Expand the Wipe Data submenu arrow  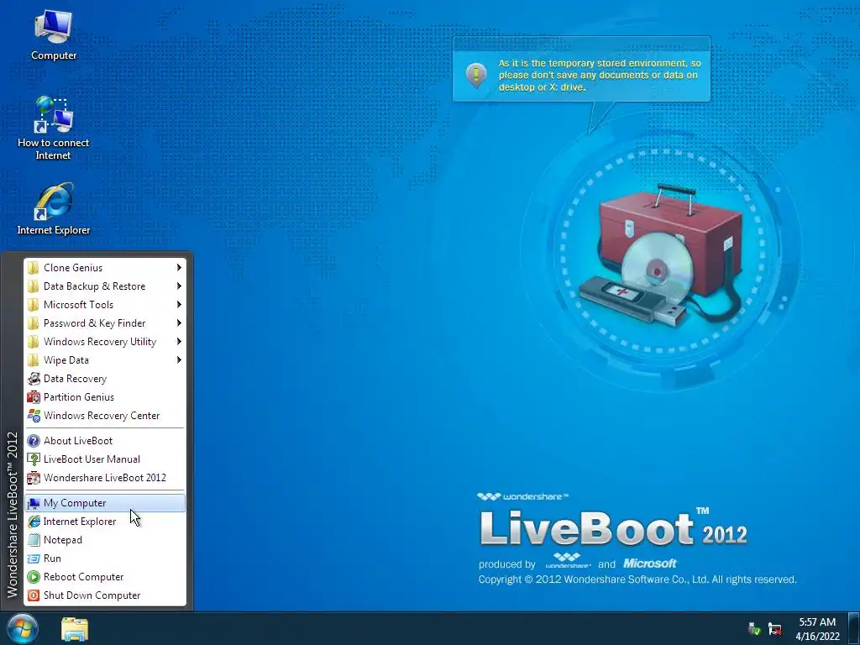179,360
